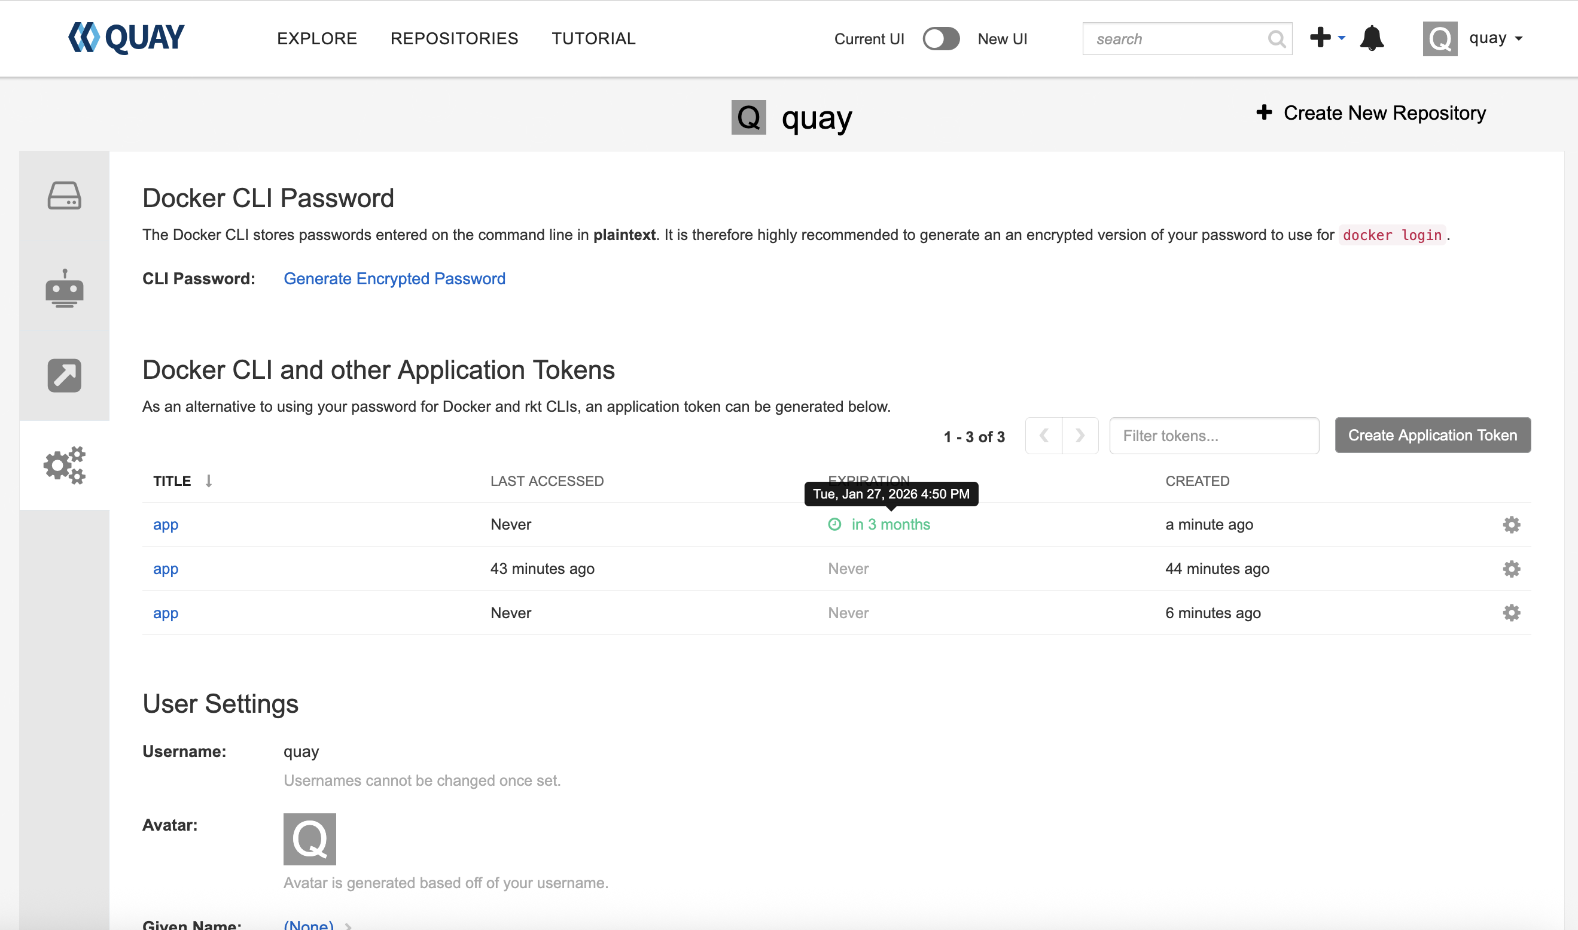This screenshot has width=1578, height=930.
Task: Expand the plus create-new dropdown
Action: point(1327,38)
